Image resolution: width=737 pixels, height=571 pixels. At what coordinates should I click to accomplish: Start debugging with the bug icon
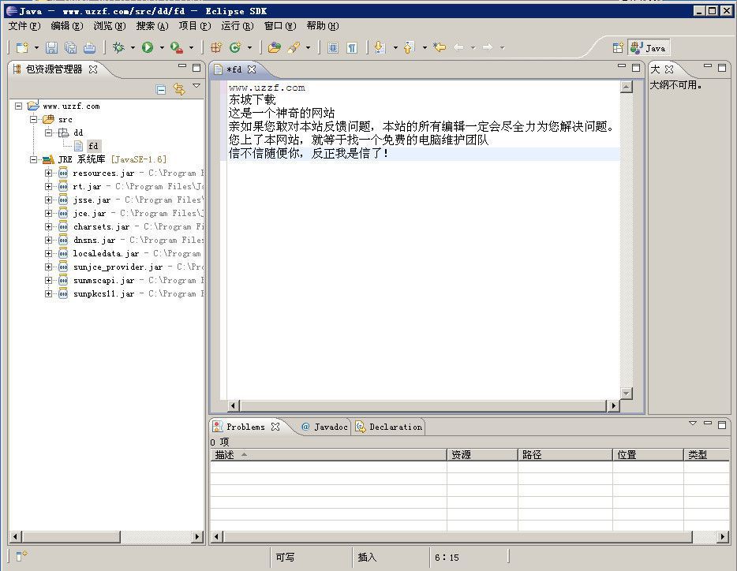pos(118,47)
